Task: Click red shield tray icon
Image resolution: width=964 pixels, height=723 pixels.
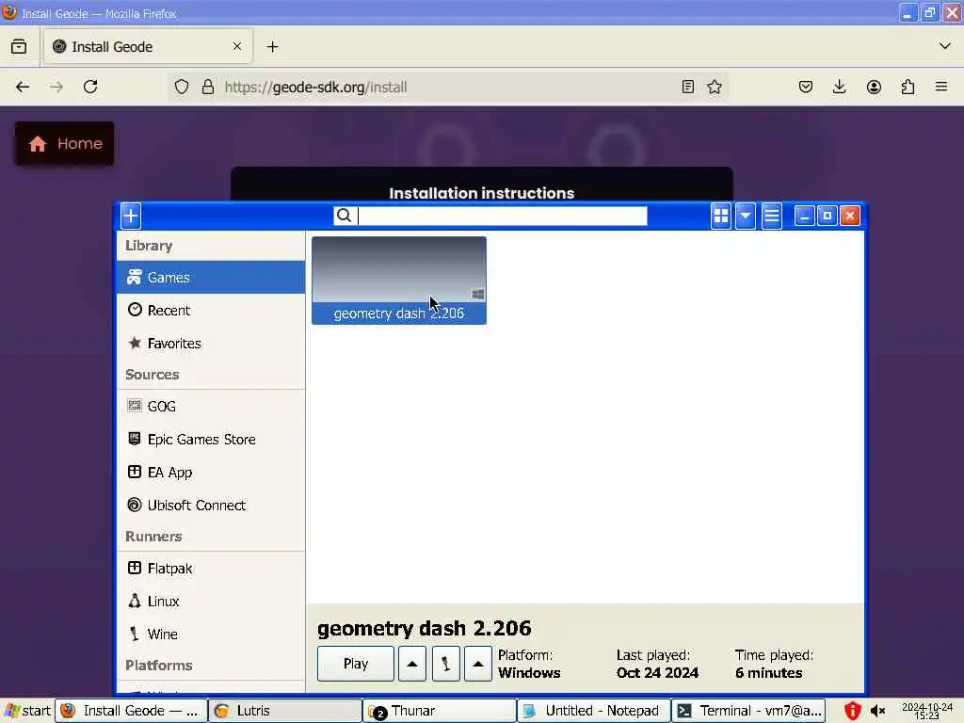Action: 852,712
